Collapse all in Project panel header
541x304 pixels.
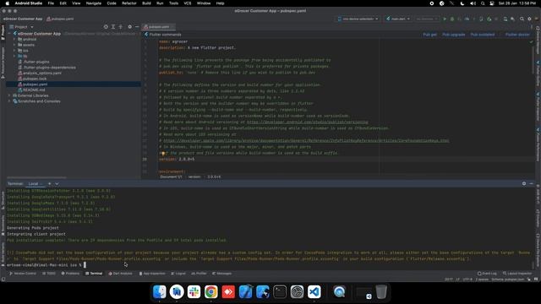click(x=120, y=26)
